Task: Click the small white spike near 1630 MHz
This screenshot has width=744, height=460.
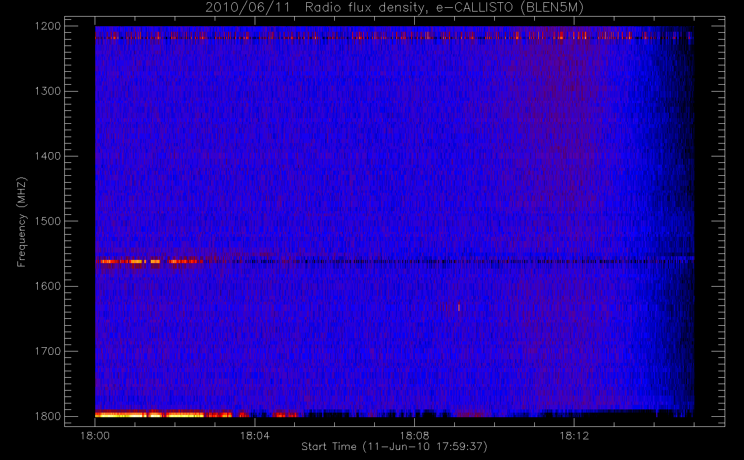Action: (x=459, y=308)
